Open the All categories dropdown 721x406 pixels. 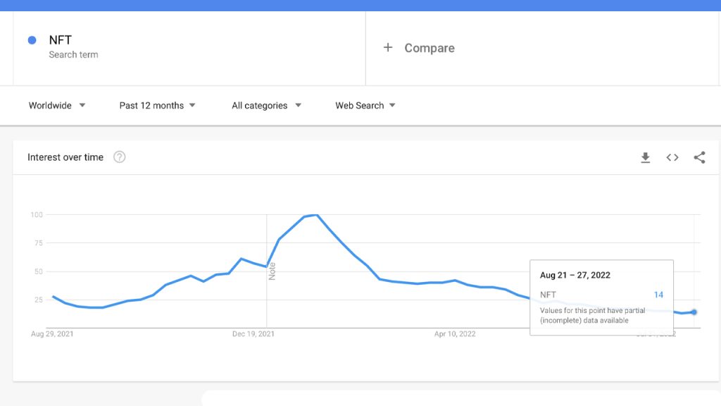[x=266, y=106]
